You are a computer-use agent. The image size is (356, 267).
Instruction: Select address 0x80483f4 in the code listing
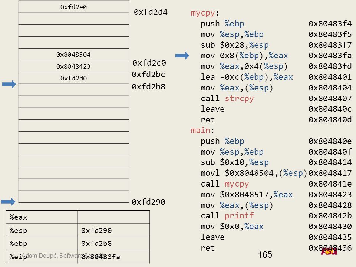[330, 24]
